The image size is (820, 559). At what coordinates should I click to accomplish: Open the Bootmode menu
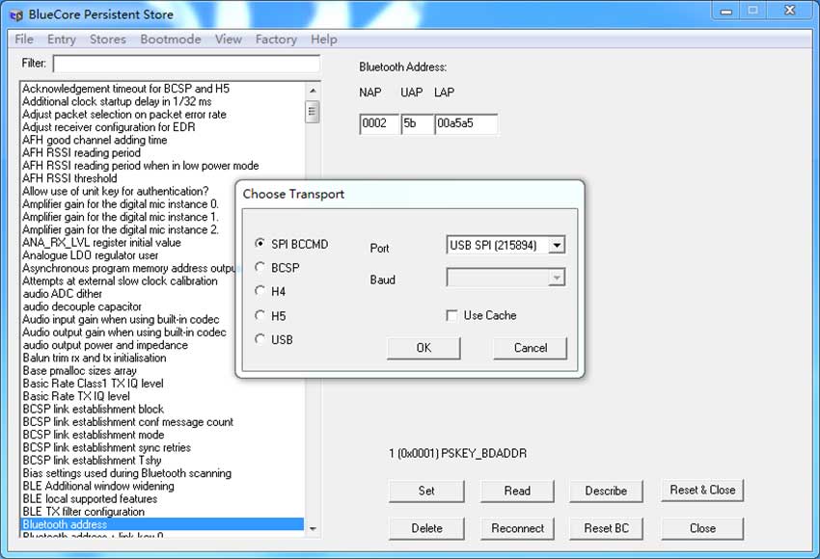[171, 40]
